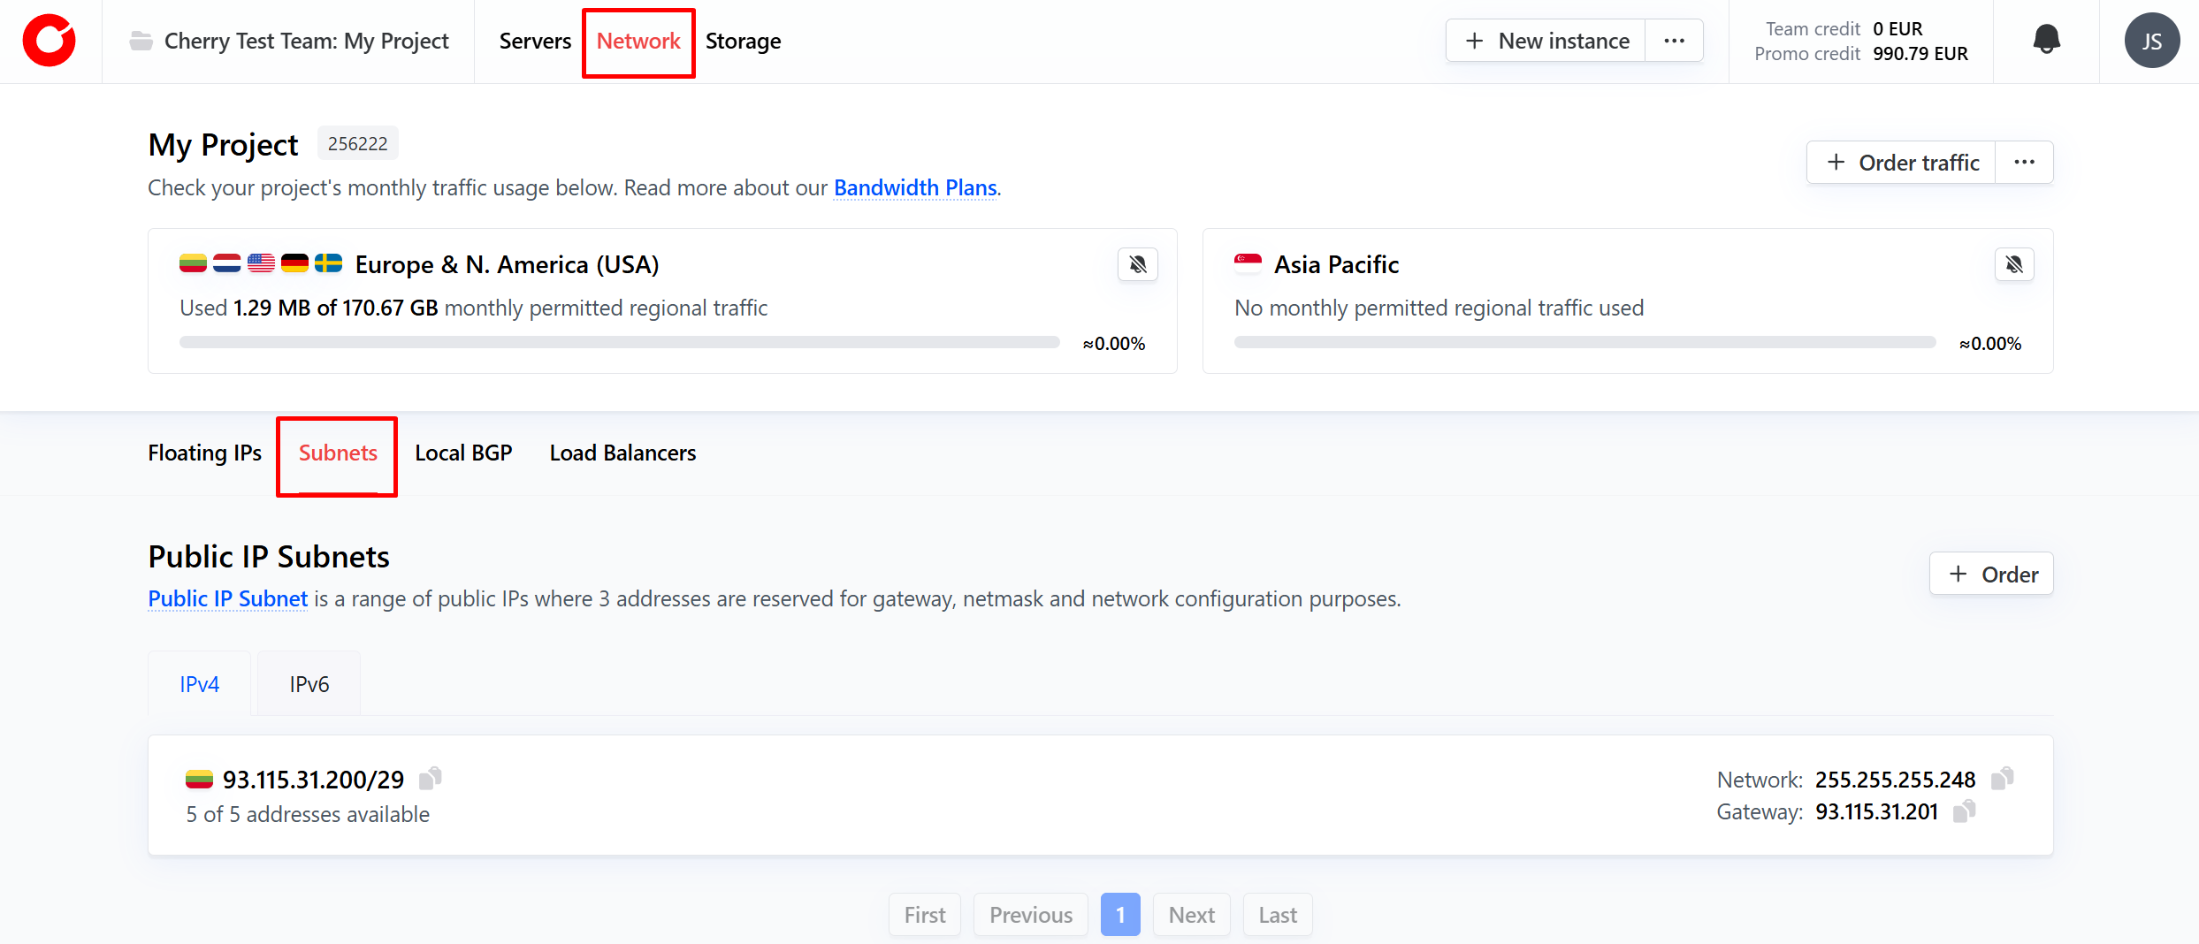Click the Cherry Servers logo icon
The height and width of the screenshot is (944, 2199).
pyautogui.click(x=50, y=41)
